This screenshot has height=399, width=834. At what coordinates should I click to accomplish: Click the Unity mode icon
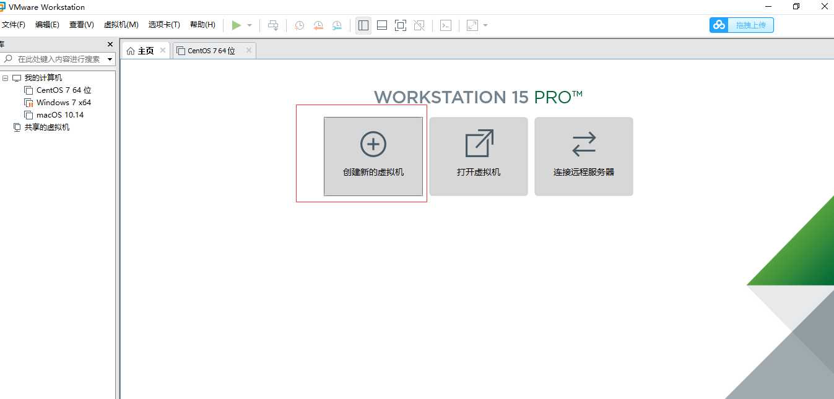click(419, 25)
